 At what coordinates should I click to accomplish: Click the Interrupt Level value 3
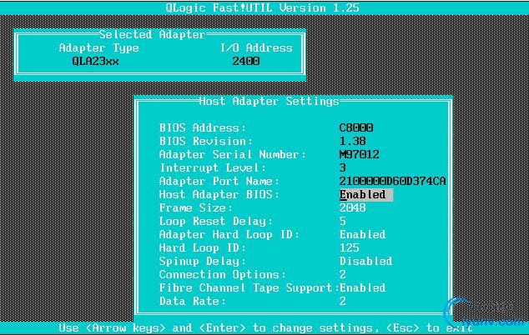tap(343, 167)
